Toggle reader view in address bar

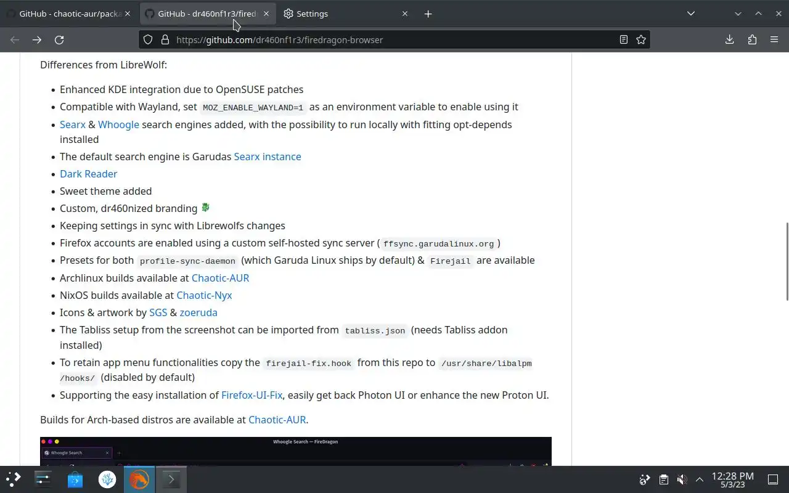[x=624, y=39]
